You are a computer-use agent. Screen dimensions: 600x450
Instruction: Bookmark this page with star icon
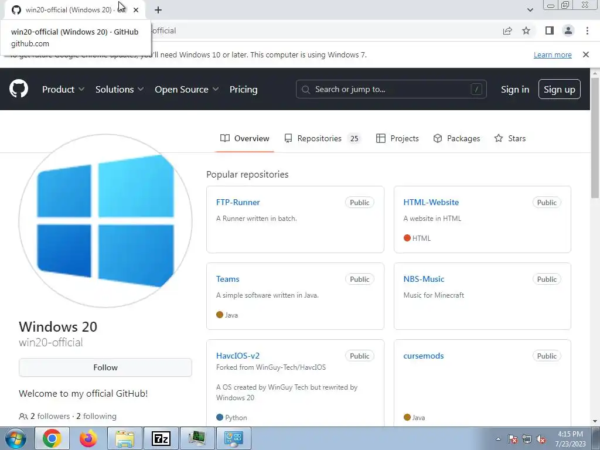pos(526,30)
